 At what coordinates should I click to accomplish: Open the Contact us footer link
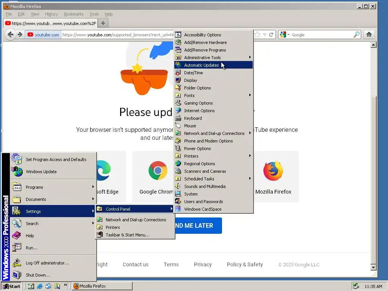pos(135,264)
